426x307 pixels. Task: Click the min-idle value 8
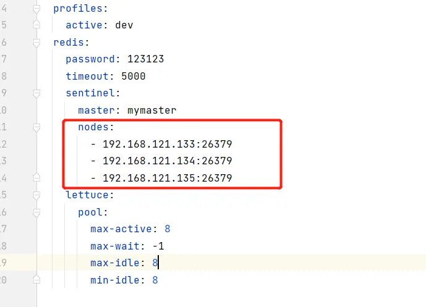pos(155,280)
